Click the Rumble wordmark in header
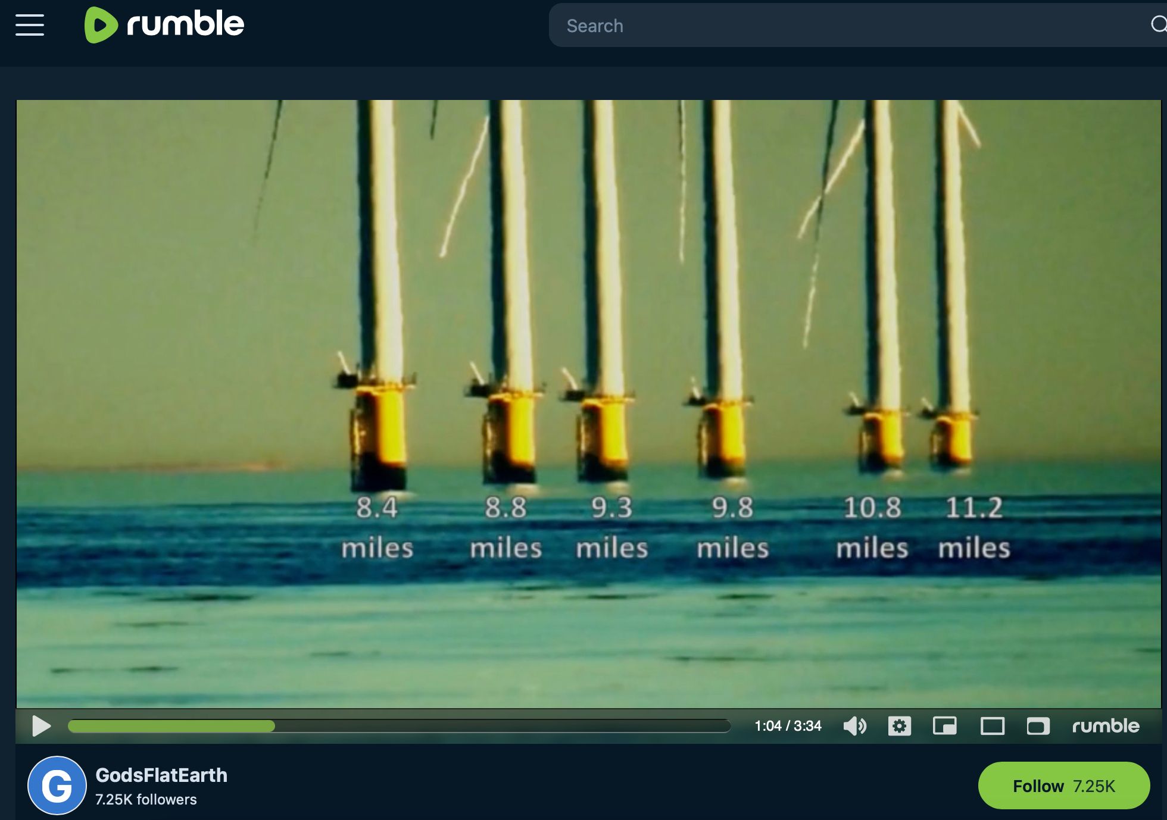 (185, 24)
